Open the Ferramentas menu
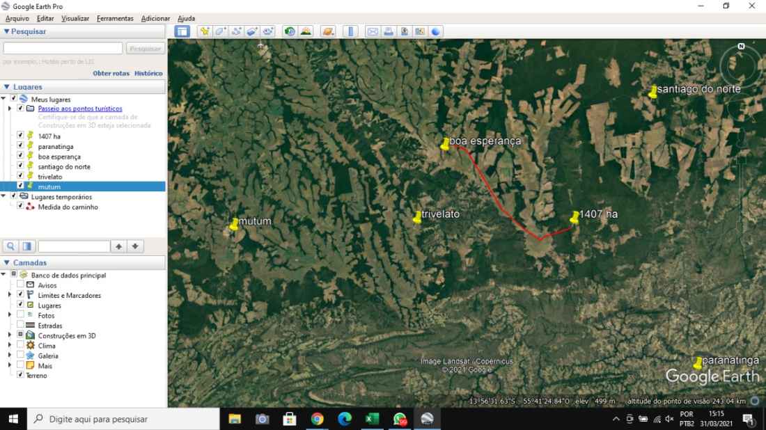Screen dimensions: 766x430 tap(115, 19)
